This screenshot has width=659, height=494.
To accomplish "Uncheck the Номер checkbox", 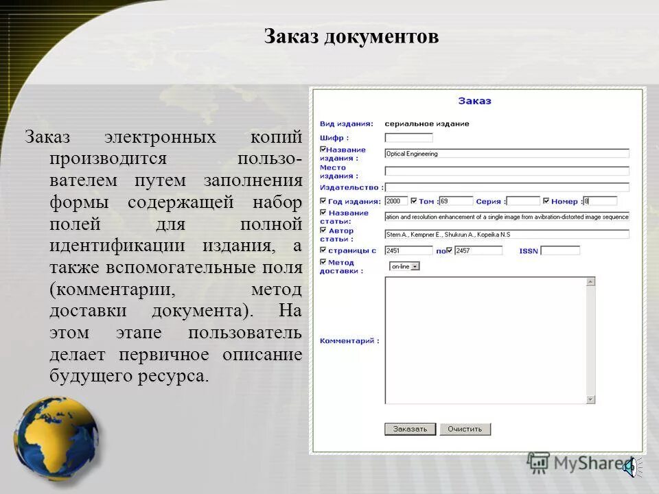I will 546,199.
